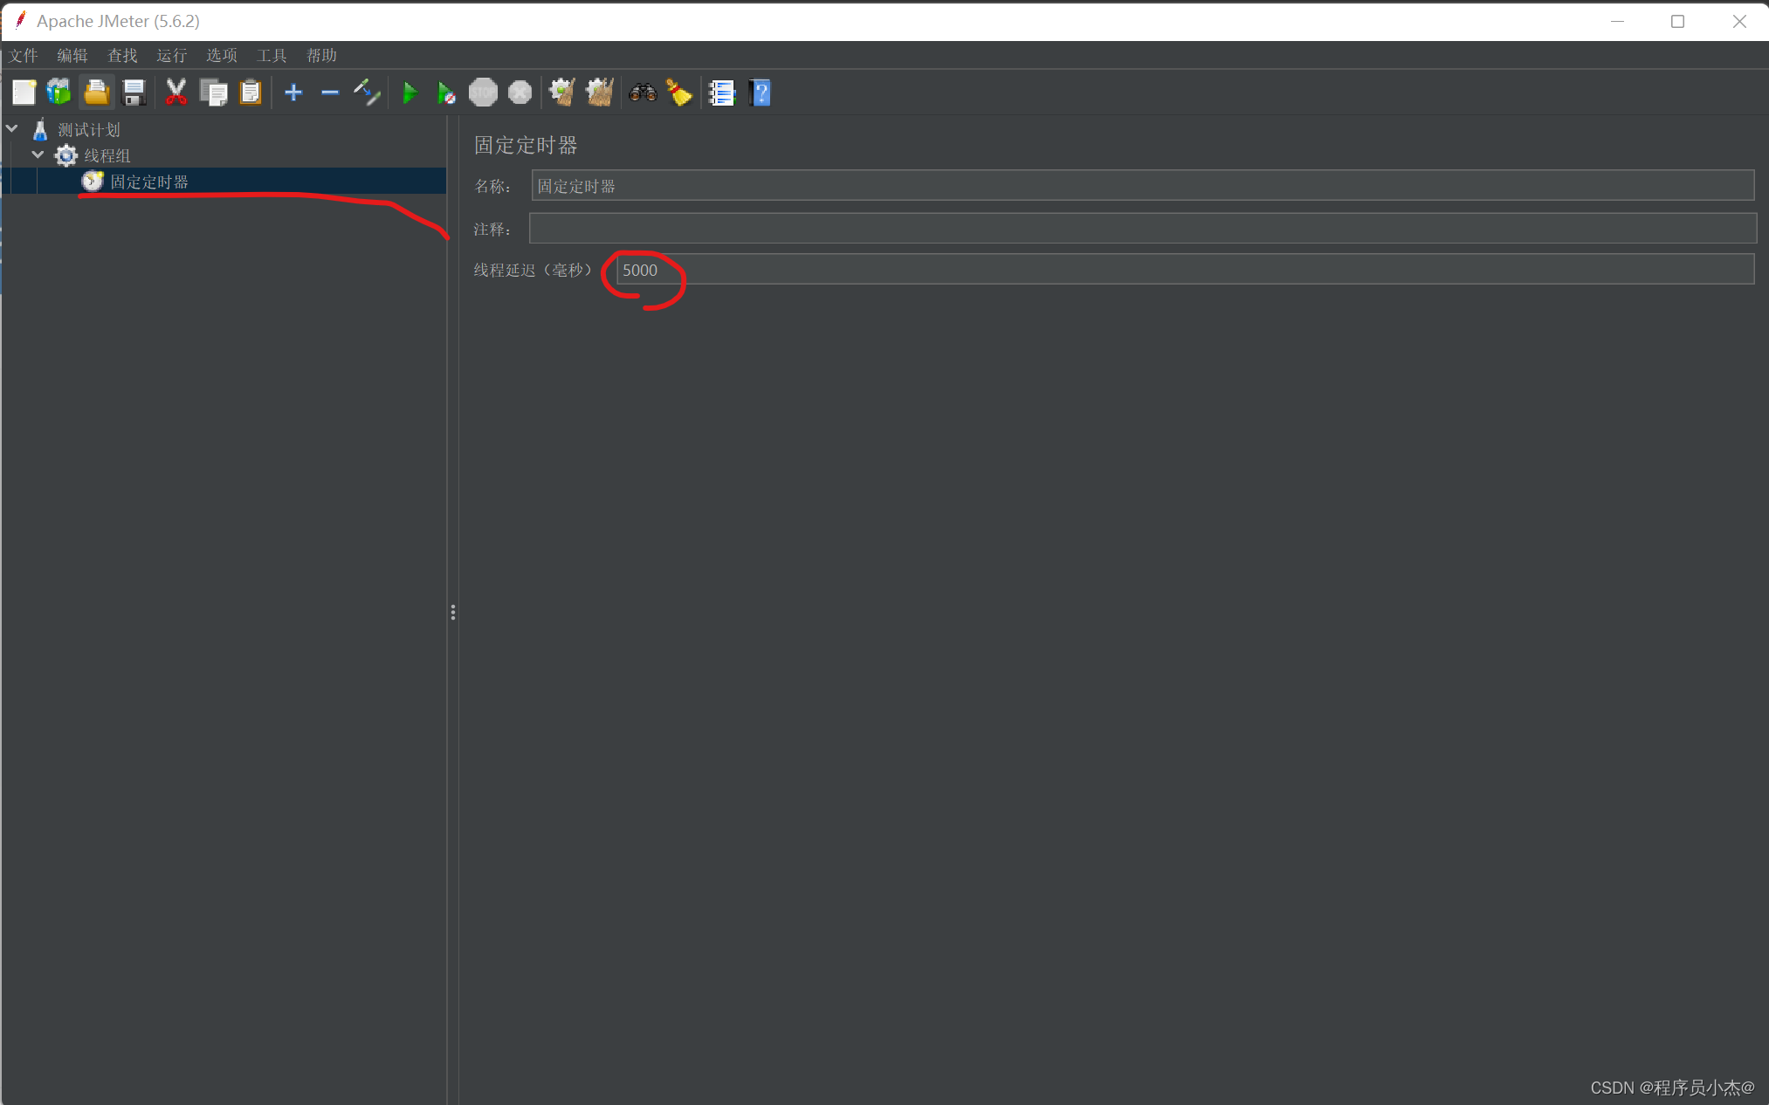The height and width of the screenshot is (1105, 1769).
Task: Open Help with the question mark icon
Action: click(761, 93)
